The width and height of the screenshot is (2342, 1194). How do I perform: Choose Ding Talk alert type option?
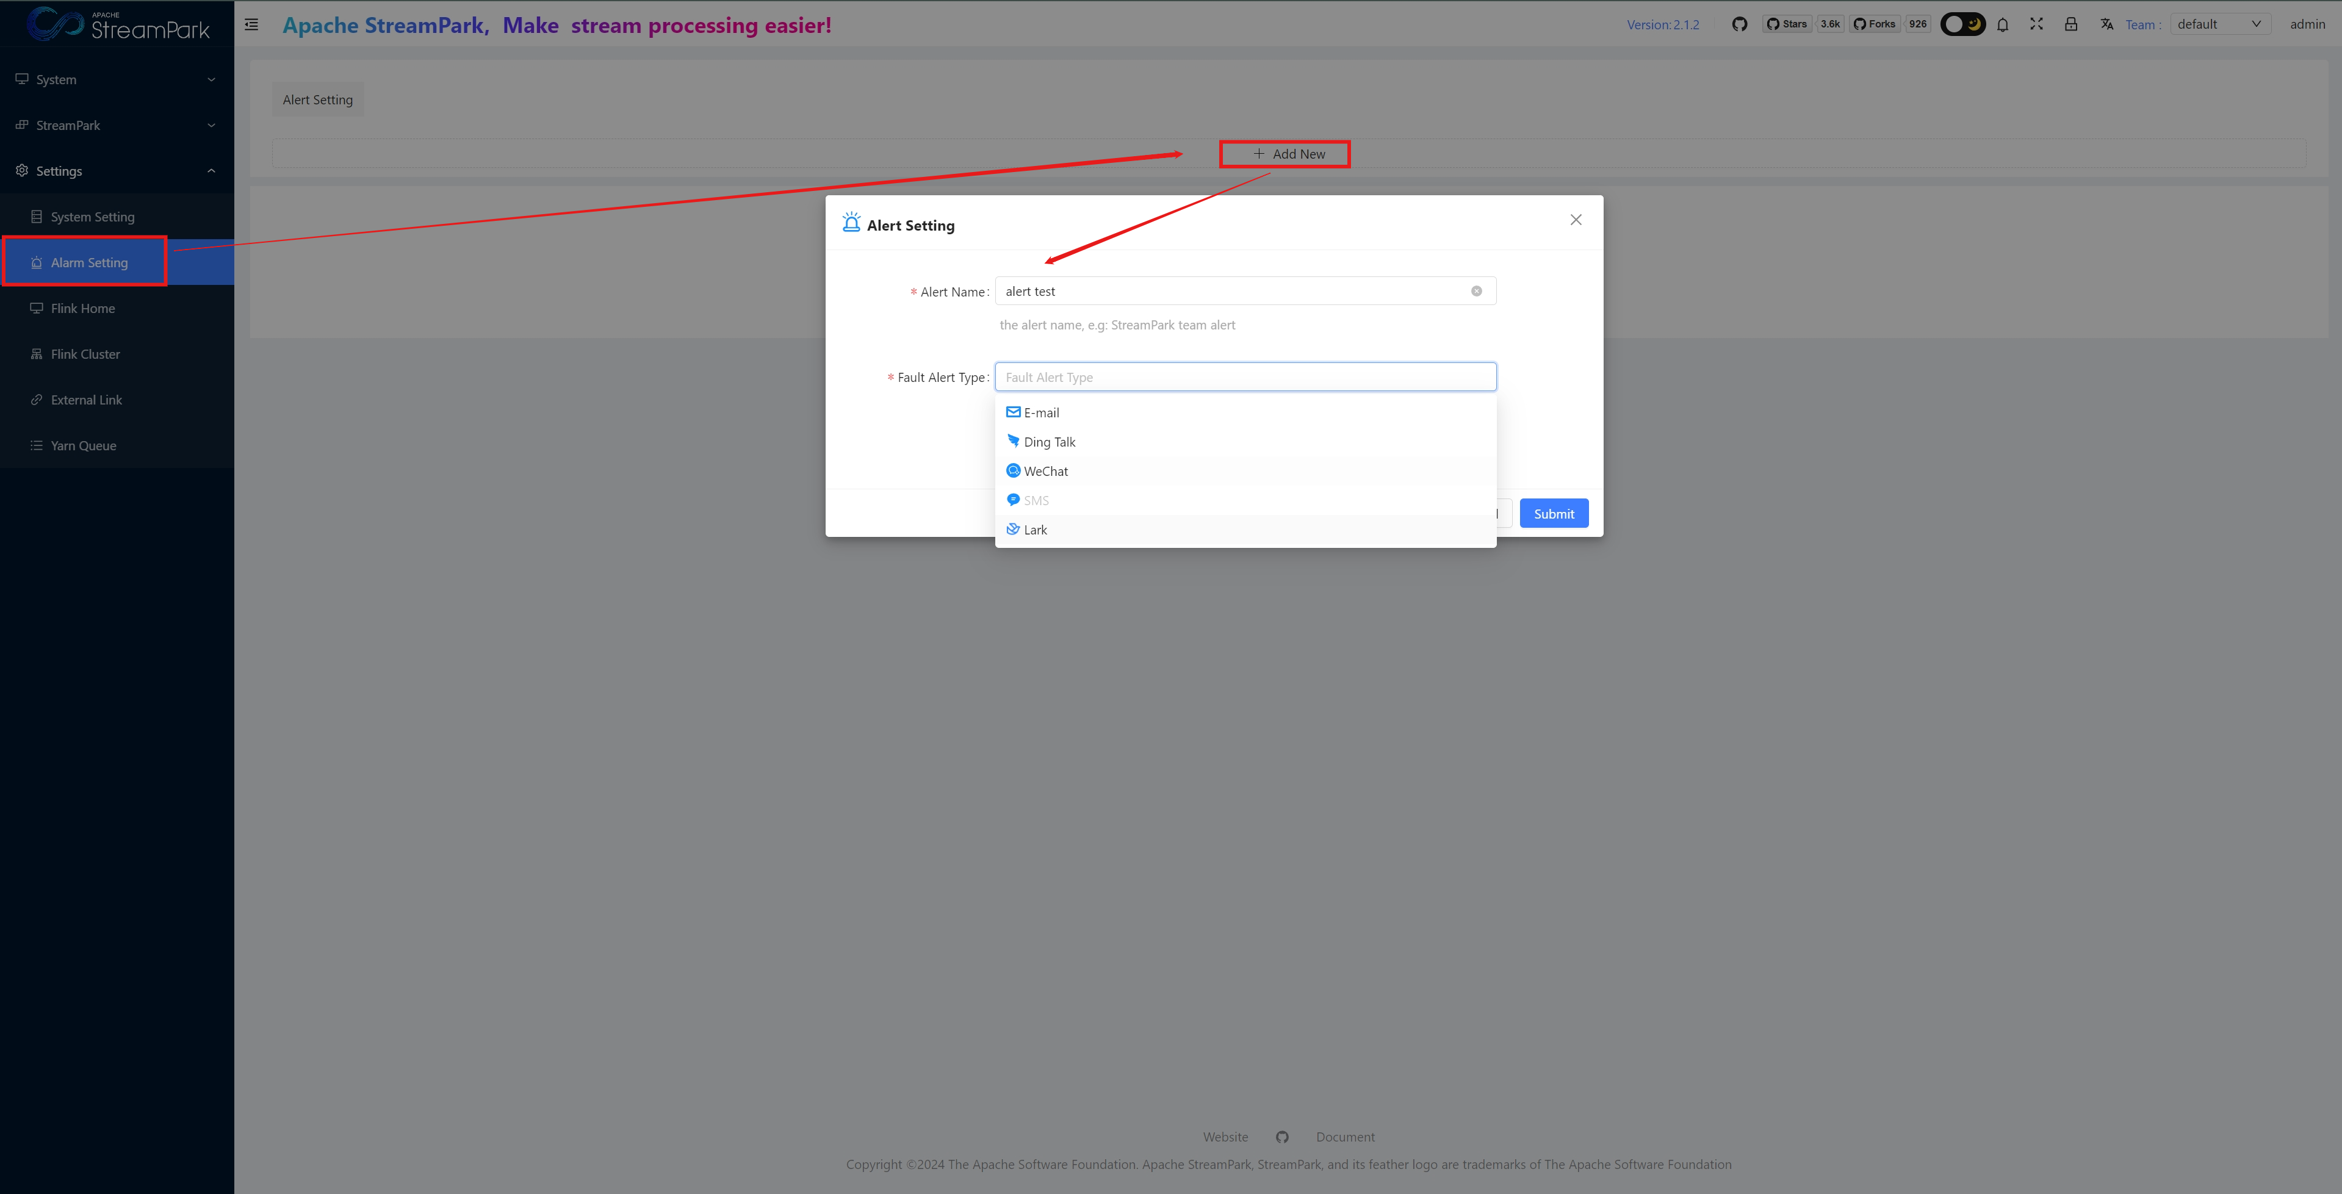pyautogui.click(x=1049, y=442)
